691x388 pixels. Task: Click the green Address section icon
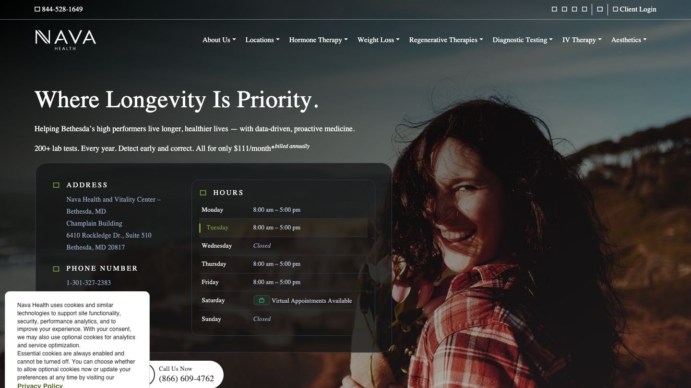(x=56, y=185)
